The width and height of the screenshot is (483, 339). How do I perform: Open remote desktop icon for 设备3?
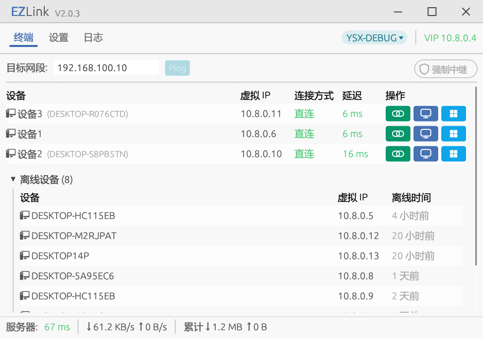pyautogui.click(x=426, y=114)
